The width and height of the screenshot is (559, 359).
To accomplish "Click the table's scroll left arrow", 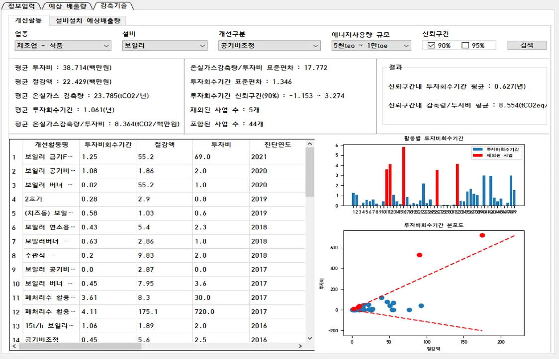I will click(14, 346).
